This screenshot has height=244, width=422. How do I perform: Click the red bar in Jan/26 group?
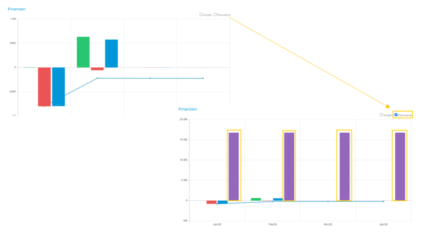(212, 202)
